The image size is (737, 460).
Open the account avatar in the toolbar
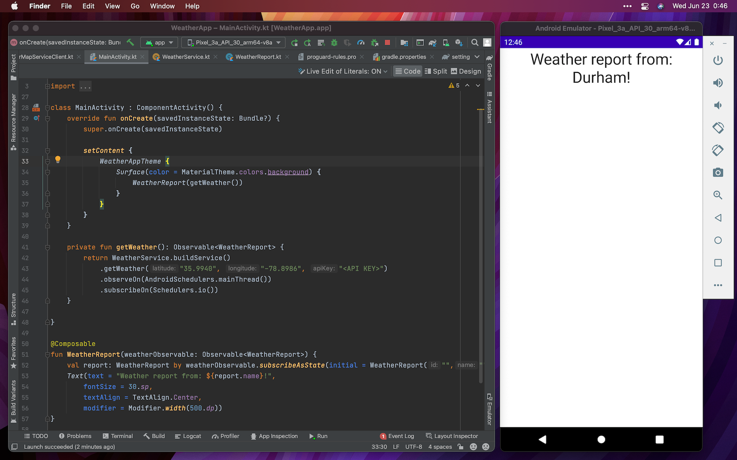point(487,43)
